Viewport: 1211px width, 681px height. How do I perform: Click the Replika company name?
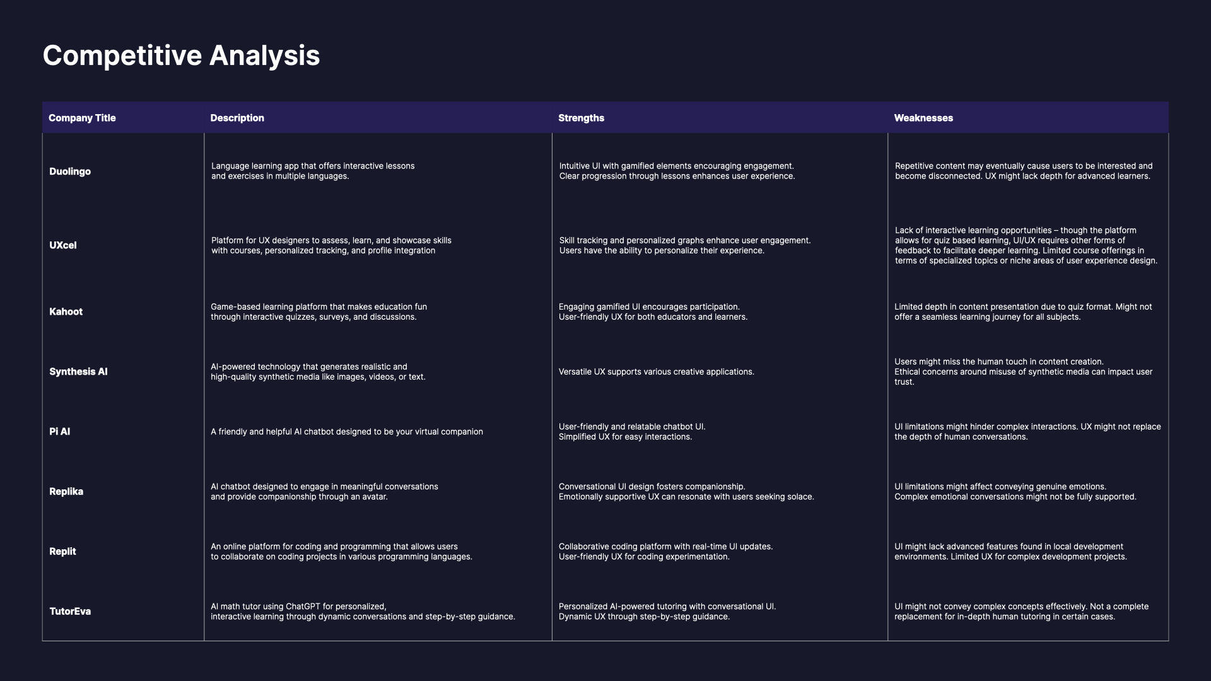click(66, 491)
